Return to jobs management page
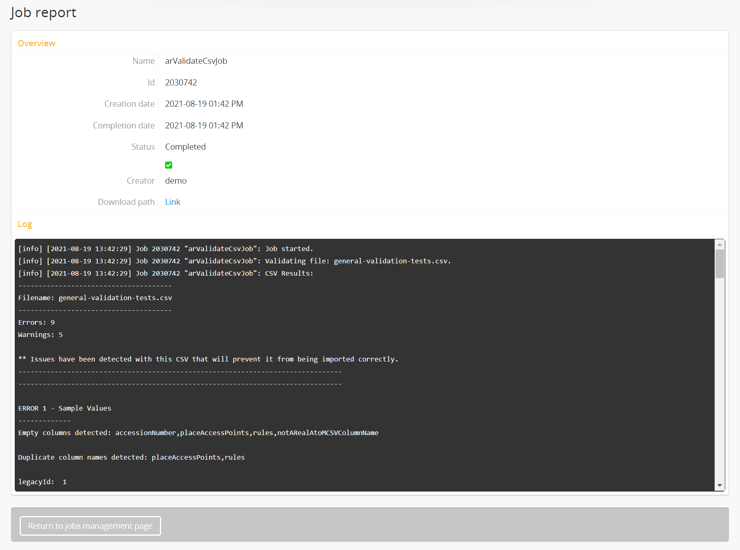The width and height of the screenshot is (740, 550). pyautogui.click(x=90, y=526)
